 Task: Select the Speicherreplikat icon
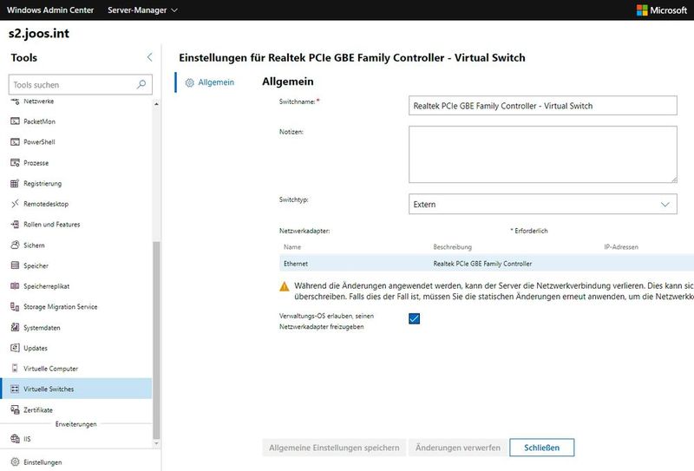[x=15, y=286]
